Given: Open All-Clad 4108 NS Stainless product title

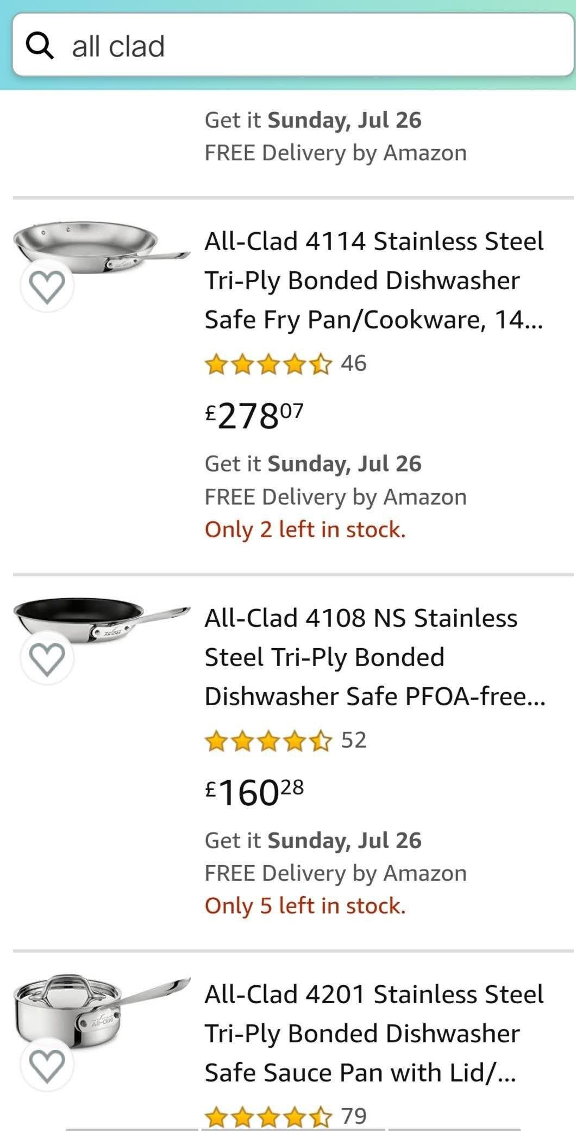Looking at the screenshot, I should 374,657.
